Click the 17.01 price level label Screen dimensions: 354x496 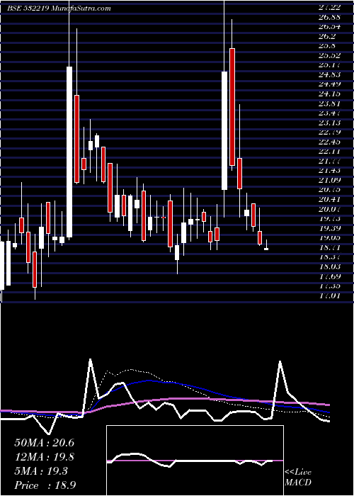(x=329, y=295)
